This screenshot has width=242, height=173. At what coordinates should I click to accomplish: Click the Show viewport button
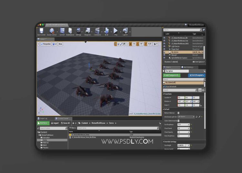(x=60, y=44)
